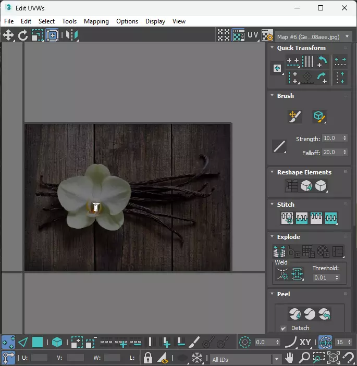Click the Mirror horizontal icon
The height and width of the screenshot is (366, 357).
[71, 35]
